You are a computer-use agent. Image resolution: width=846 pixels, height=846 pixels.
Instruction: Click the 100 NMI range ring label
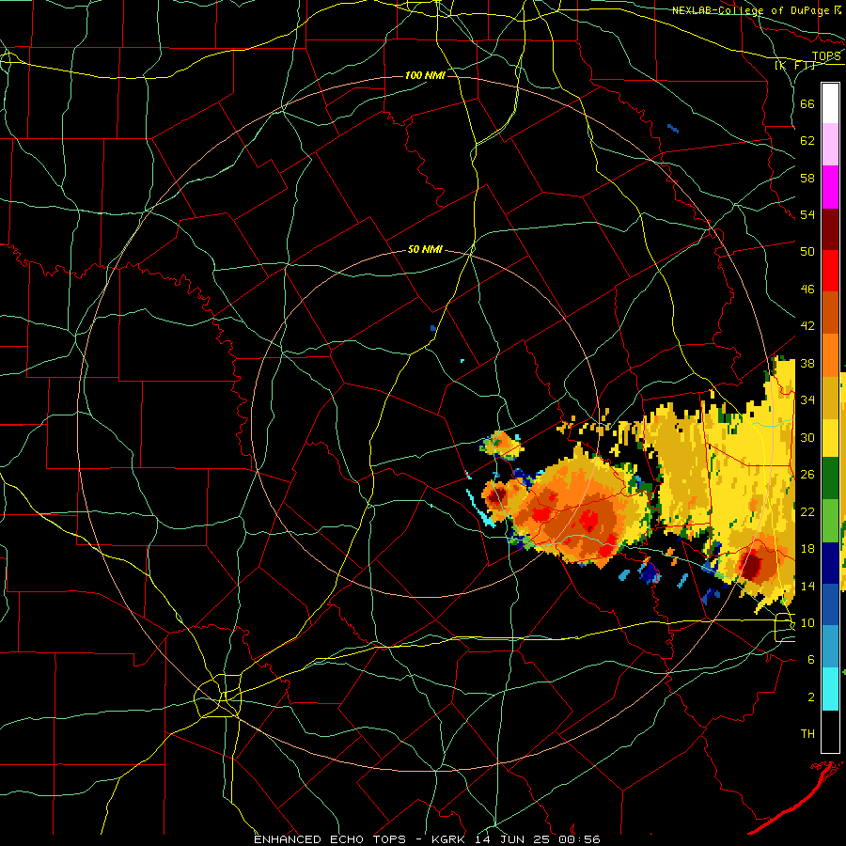425,75
